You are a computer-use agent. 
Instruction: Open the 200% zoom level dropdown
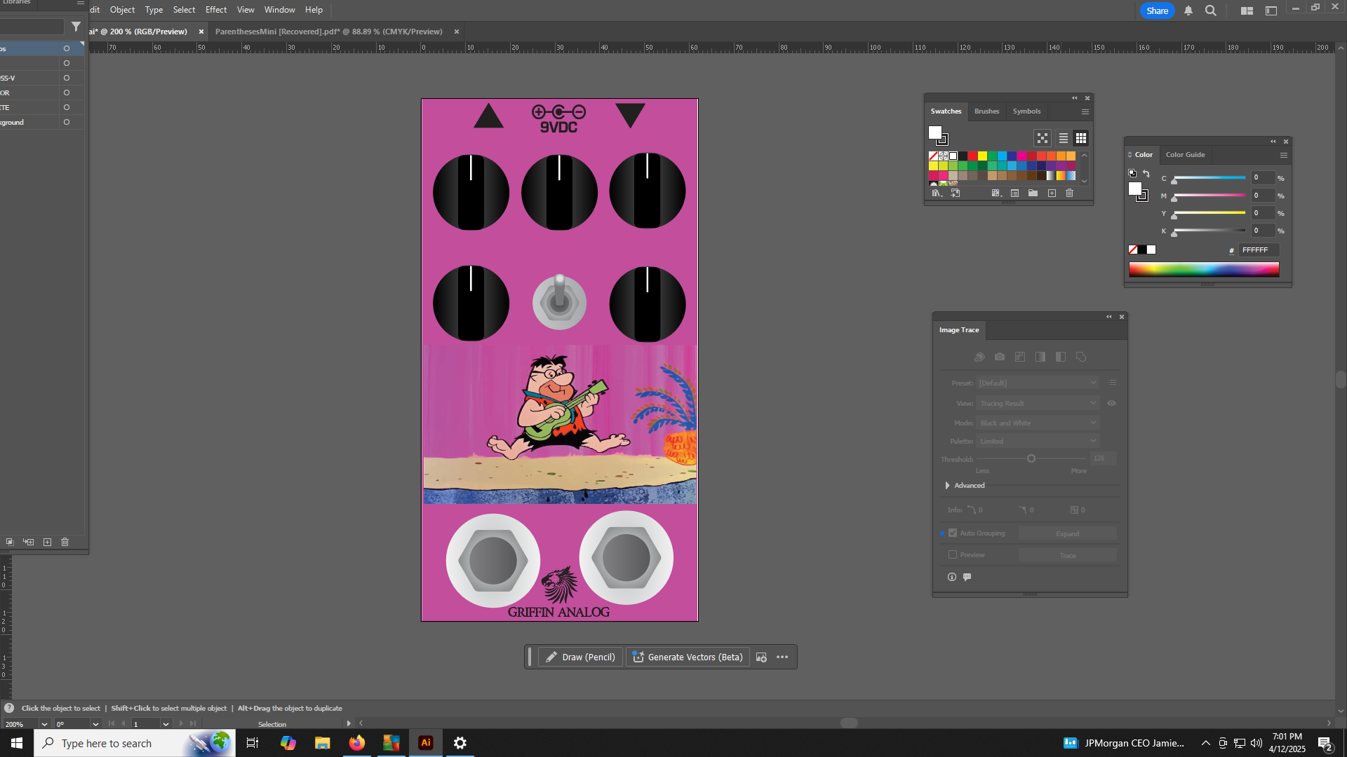[x=44, y=724]
